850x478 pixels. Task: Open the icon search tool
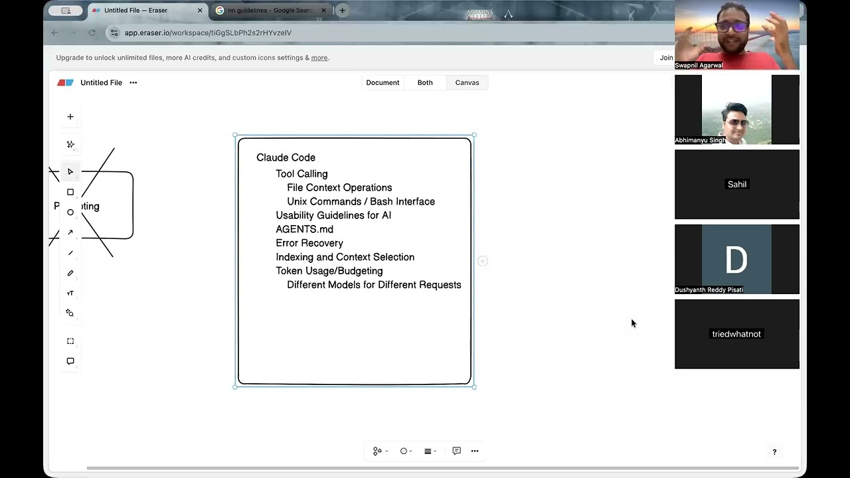tap(70, 313)
